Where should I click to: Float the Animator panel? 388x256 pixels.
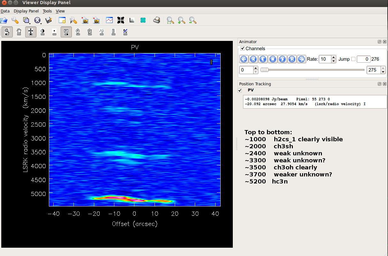[x=379, y=42]
